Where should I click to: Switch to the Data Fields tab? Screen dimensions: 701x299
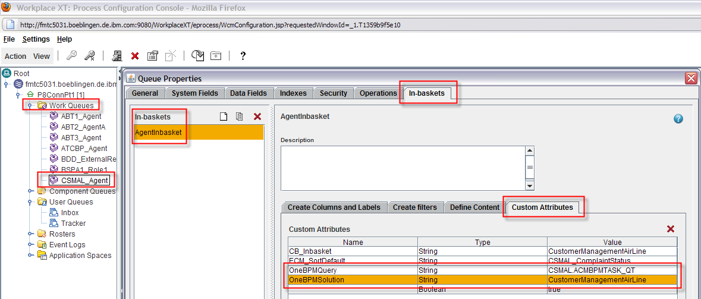coord(249,93)
